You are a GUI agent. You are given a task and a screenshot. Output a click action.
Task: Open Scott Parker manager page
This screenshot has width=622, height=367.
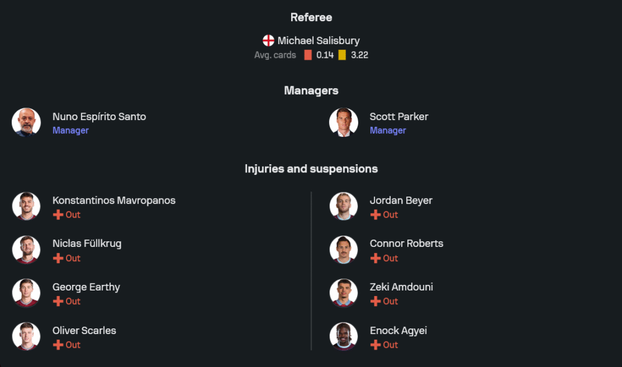coord(399,116)
